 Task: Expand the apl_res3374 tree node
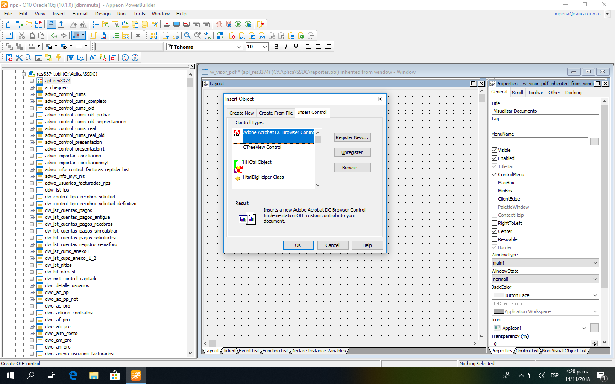point(32,81)
